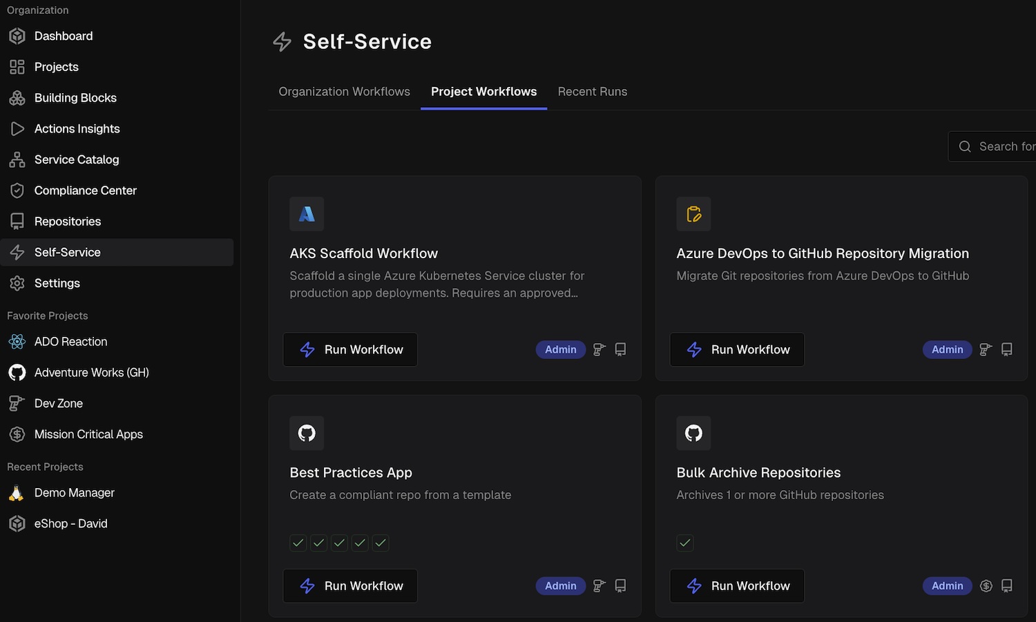Screen dimensions: 1036x622
Task: Click GitHub logo on Bulk Archive Repositories card
Action: click(693, 433)
